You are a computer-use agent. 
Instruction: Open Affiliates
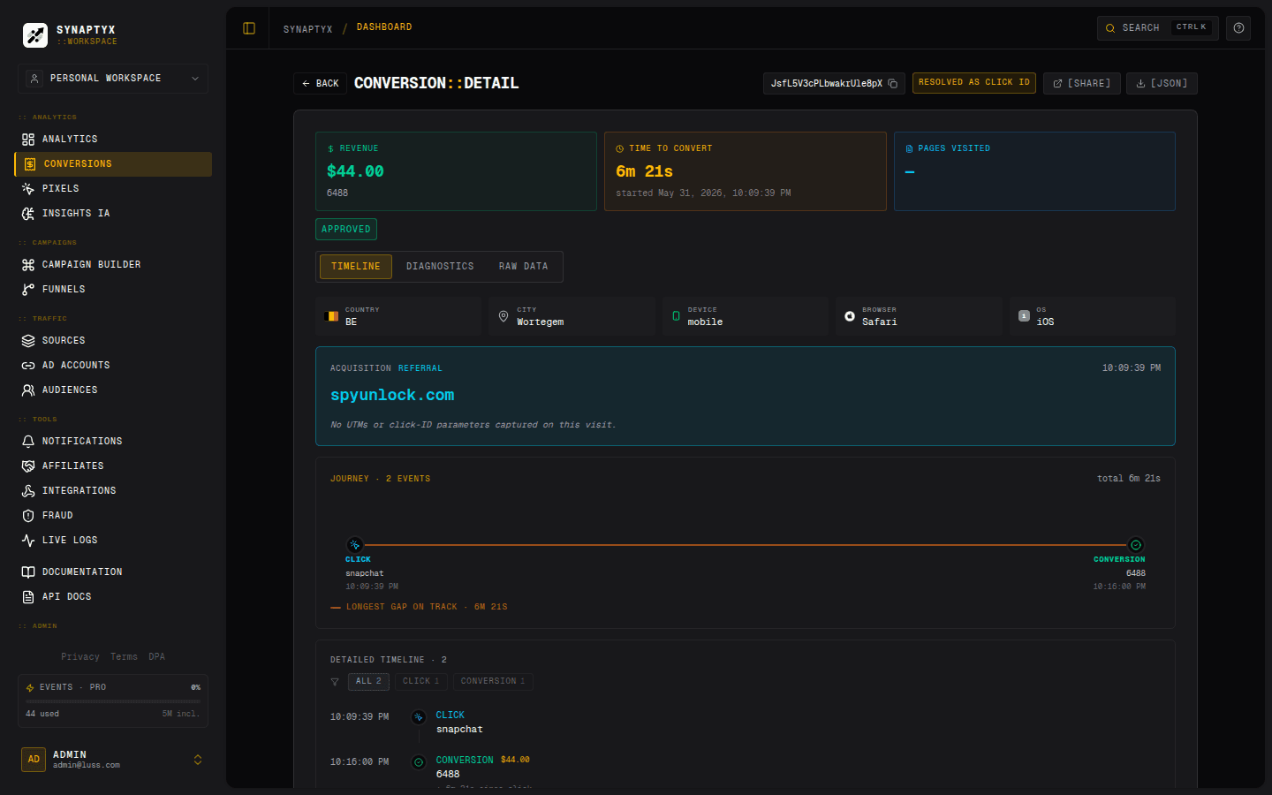tap(113, 466)
